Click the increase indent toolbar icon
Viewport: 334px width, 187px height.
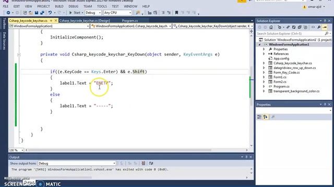tap(156, 12)
